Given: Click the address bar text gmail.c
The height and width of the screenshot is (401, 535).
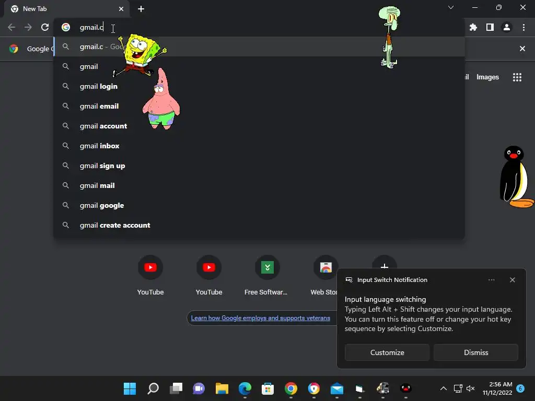Looking at the screenshot, I should coord(91,27).
